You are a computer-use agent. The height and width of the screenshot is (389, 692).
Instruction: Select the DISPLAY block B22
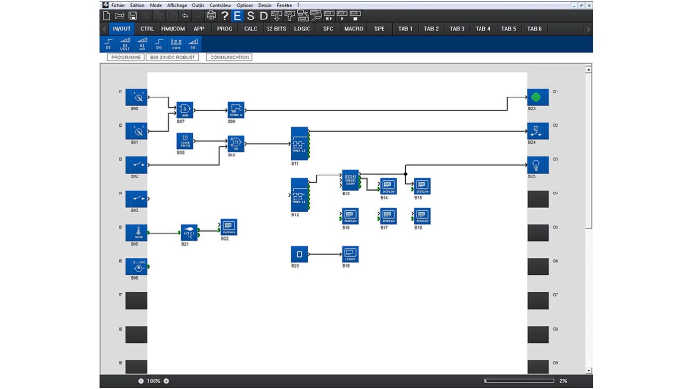click(229, 227)
